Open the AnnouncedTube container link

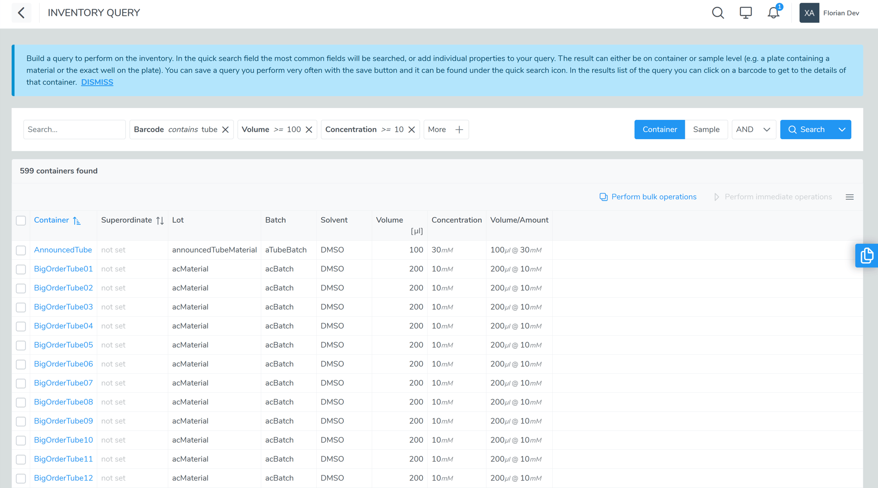(63, 250)
